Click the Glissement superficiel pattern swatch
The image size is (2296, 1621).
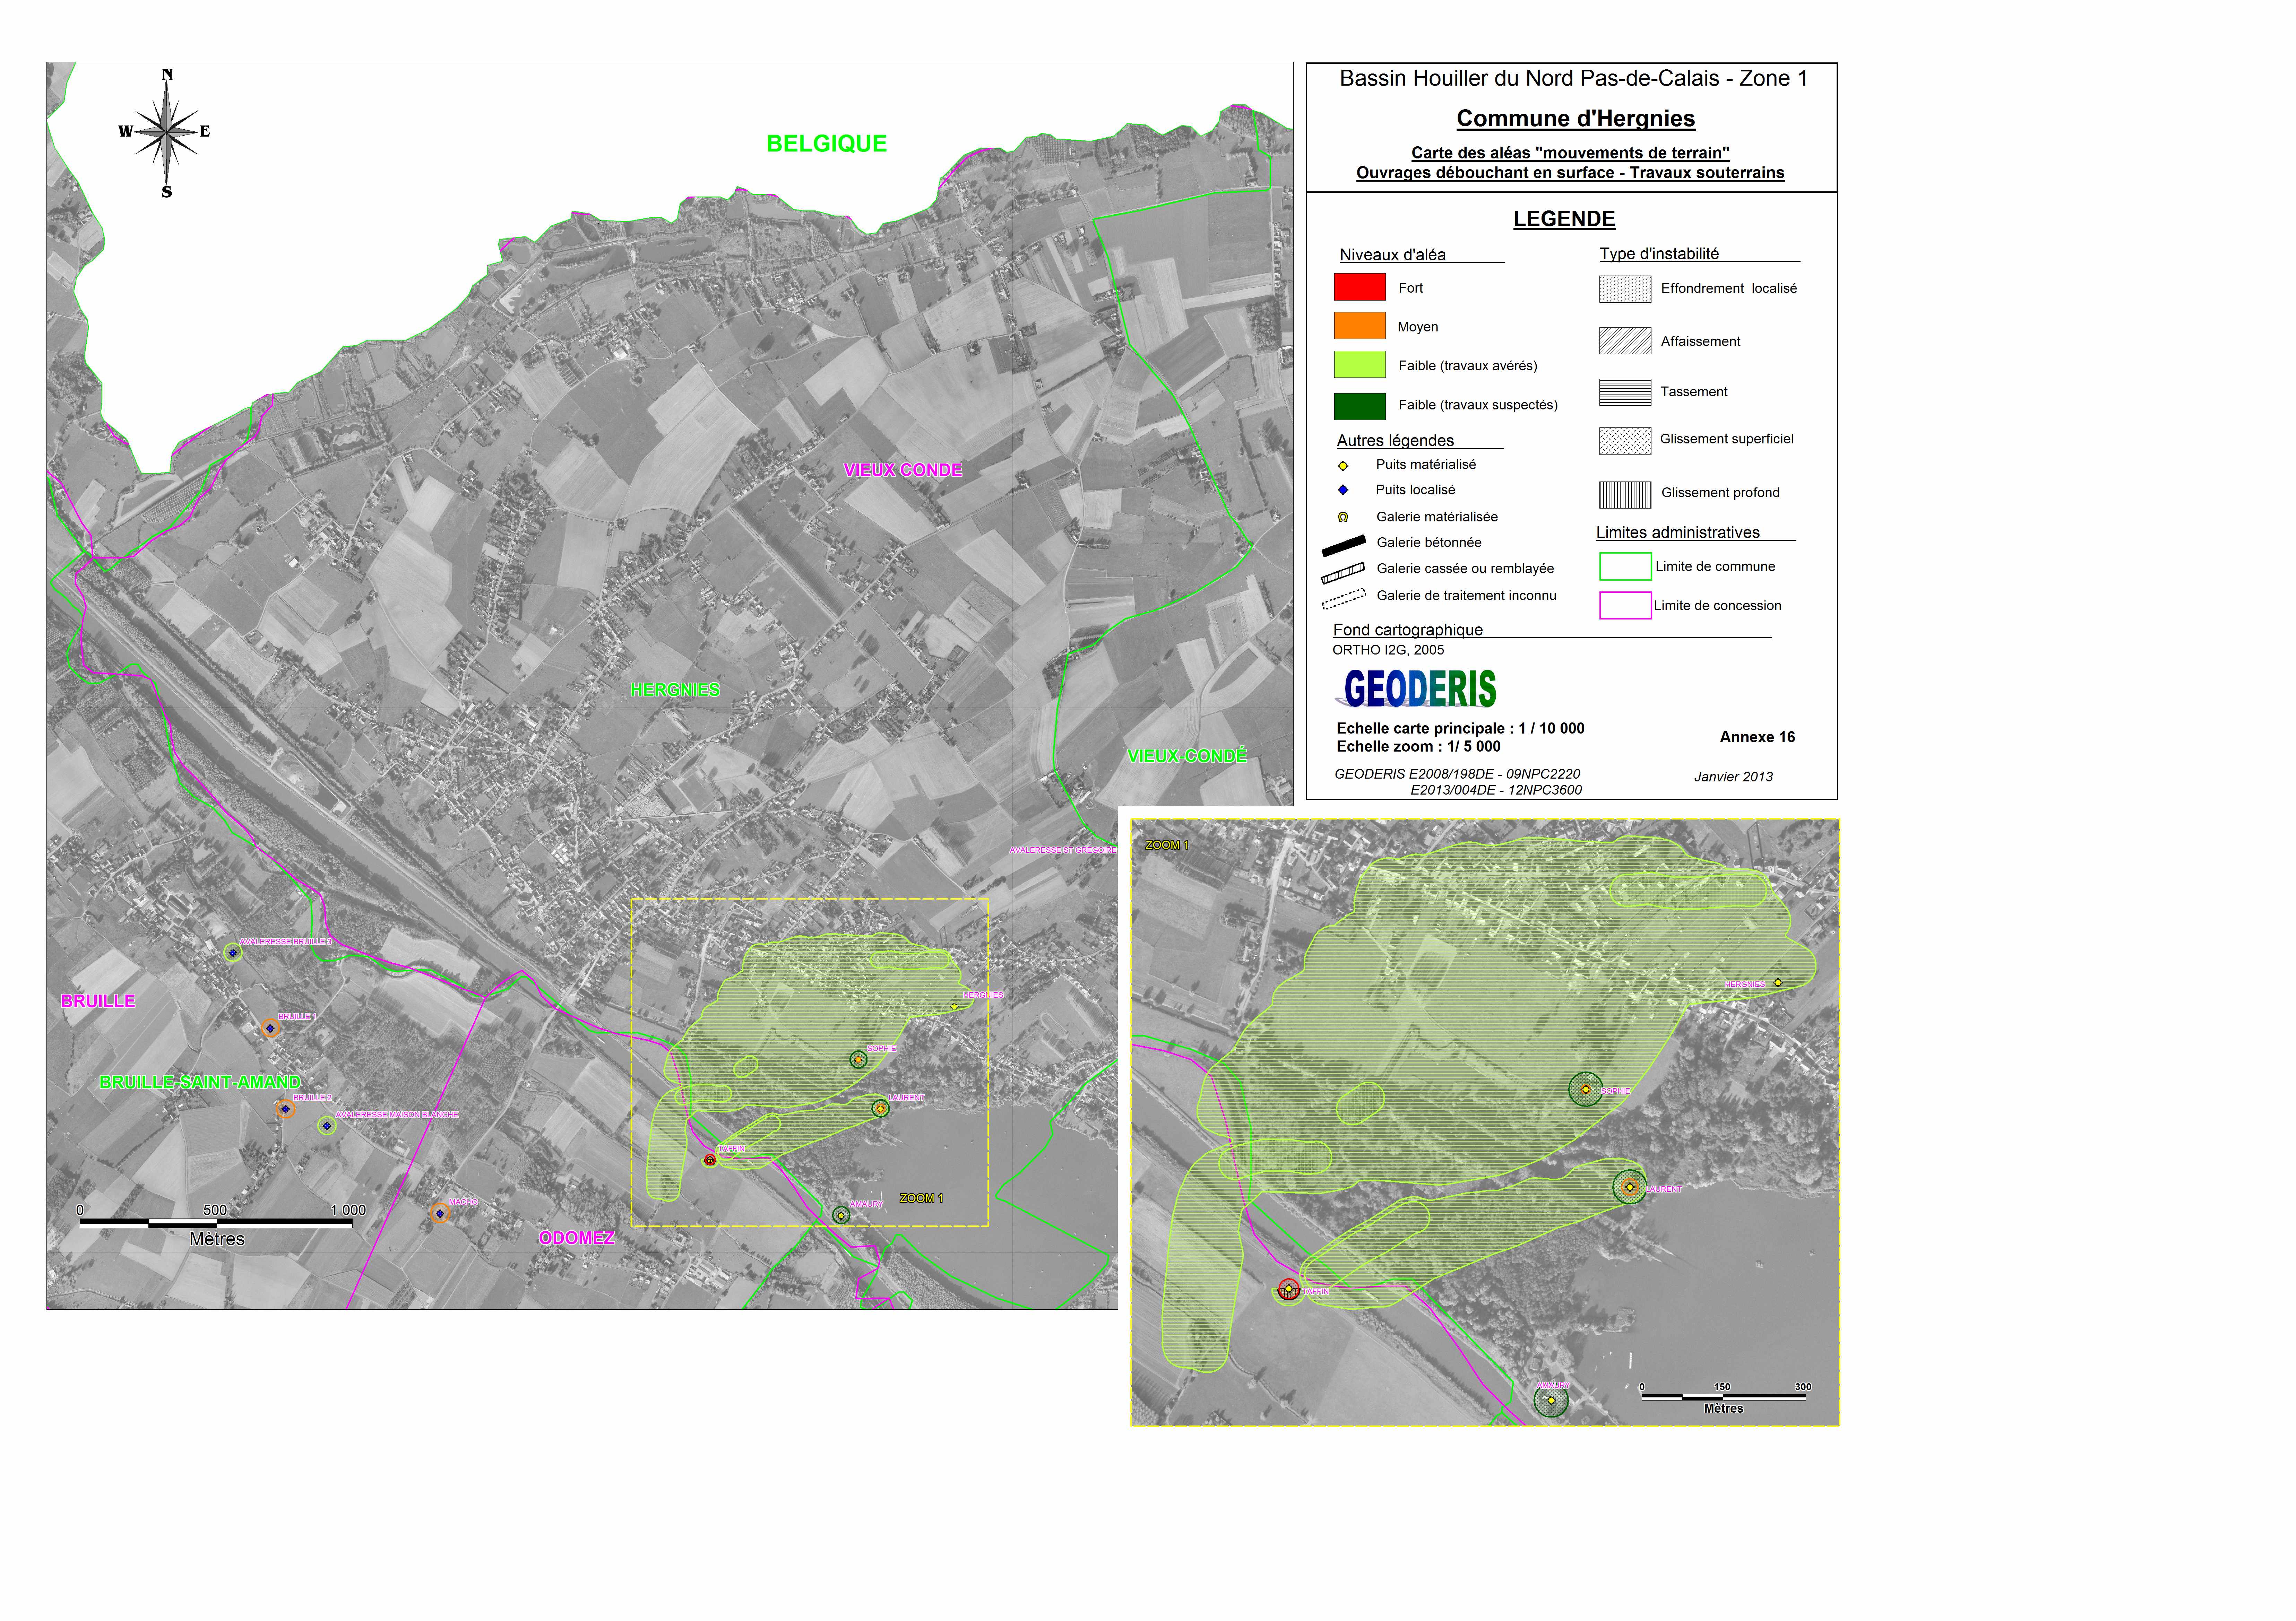click(x=1625, y=441)
